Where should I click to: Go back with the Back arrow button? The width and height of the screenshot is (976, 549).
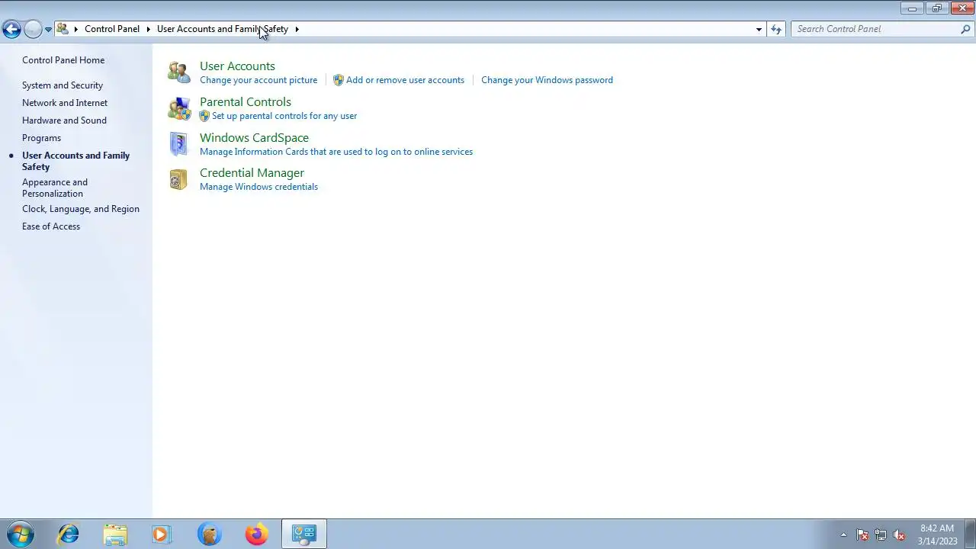click(11, 29)
